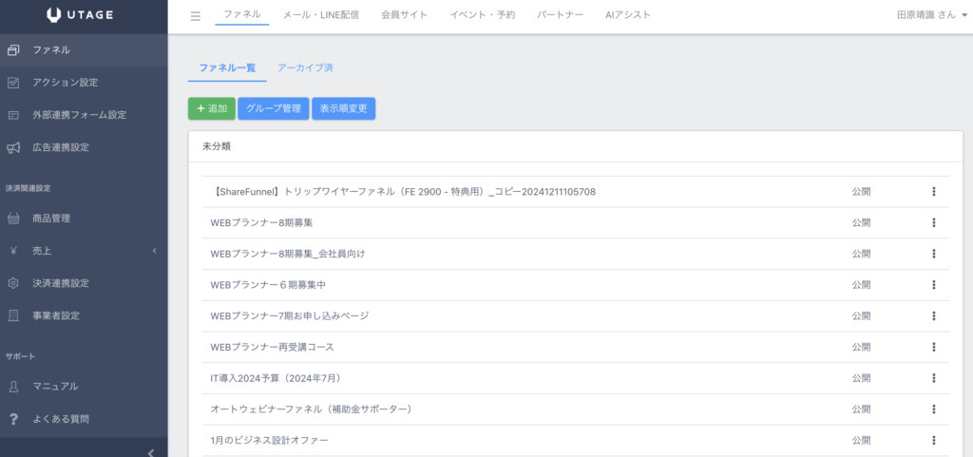Switch to the ファネル一覧 tab
Image resolution: width=973 pixels, height=457 pixels.
(227, 68)
